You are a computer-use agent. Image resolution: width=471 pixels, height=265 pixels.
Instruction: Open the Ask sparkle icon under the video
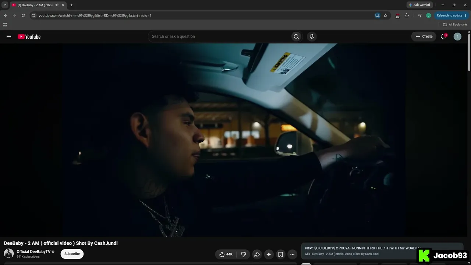click(269, 254)
